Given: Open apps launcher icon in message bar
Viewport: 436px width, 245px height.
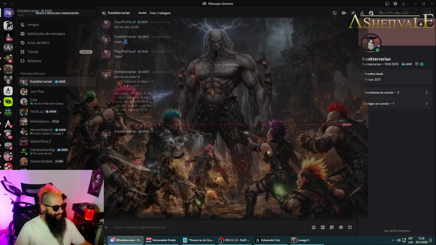Looking at the screenshot, I should (x=350, y=227).
